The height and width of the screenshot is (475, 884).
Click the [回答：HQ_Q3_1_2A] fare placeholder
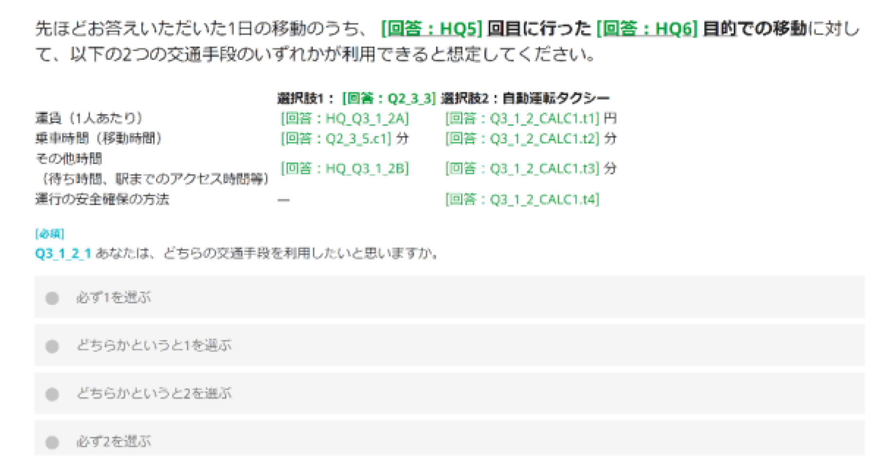click(344, 119)
